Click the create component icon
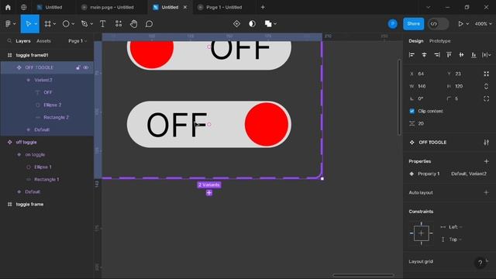Viewport: 496px width, 279px height. 236,24
